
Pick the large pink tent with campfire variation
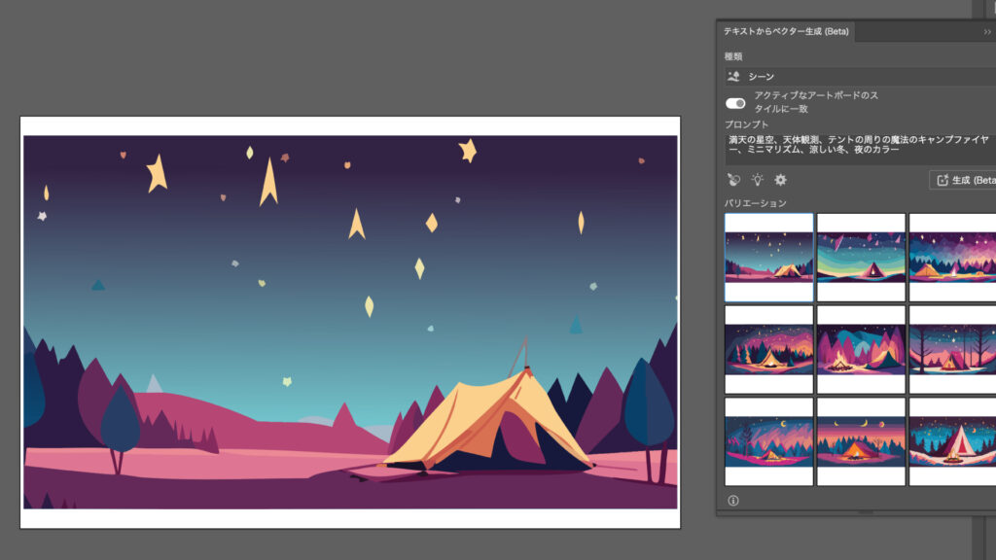point(952,441)
